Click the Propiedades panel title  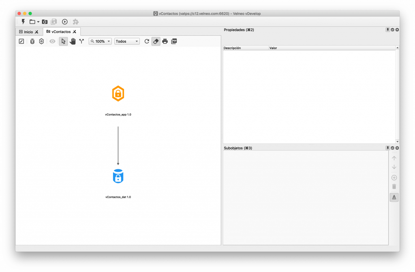239,30
